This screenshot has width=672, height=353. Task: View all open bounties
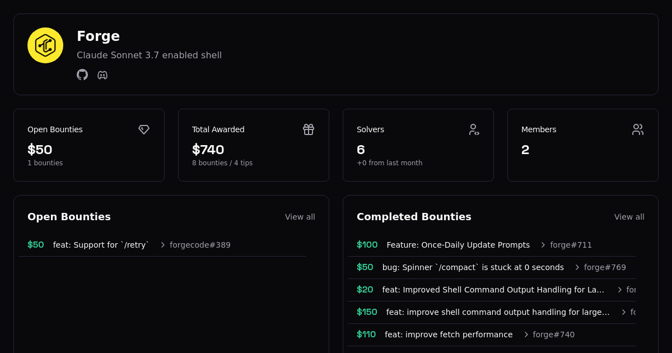click(300, 217)
